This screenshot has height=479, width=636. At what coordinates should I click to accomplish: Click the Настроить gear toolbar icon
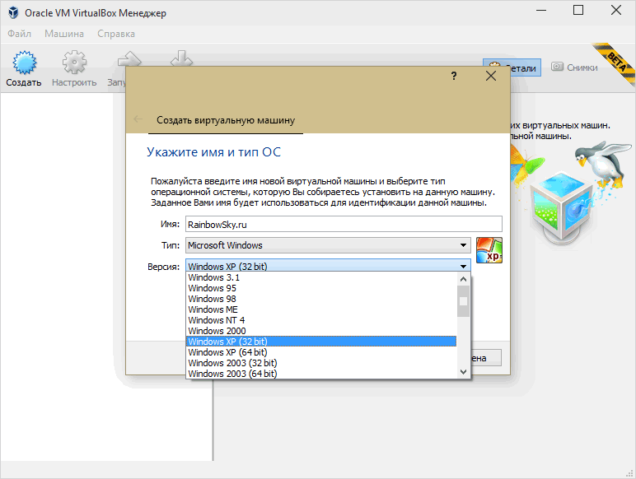[x=74, y=63]
